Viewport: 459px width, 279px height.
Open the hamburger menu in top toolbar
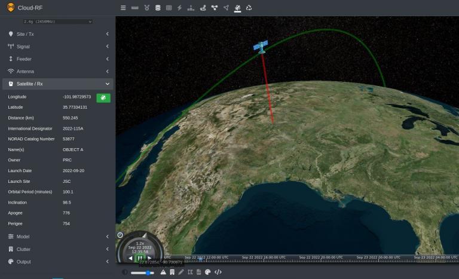pos(123,8)
